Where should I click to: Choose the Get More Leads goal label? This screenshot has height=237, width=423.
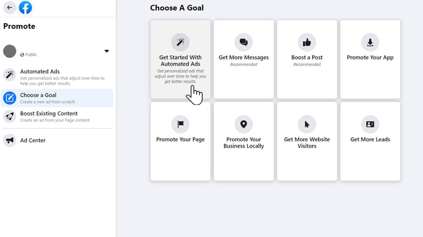click(x=370, y=139)
